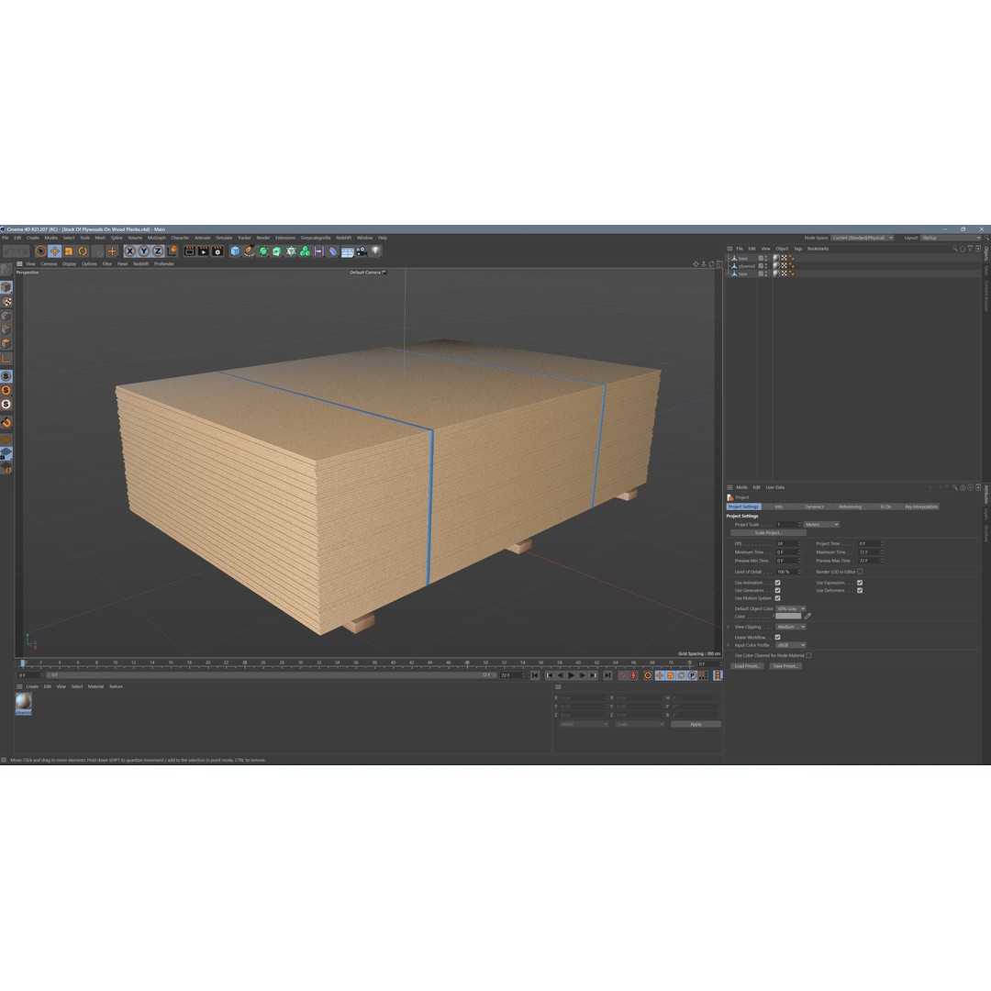Toggle the Use Expression checkbox
The image size is (991, 991).
[x=860, y=583]
